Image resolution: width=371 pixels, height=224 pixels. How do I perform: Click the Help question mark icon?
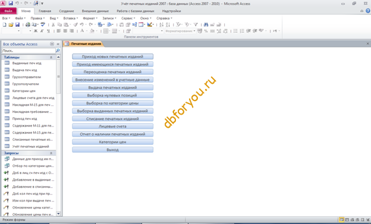click(368, 11)
